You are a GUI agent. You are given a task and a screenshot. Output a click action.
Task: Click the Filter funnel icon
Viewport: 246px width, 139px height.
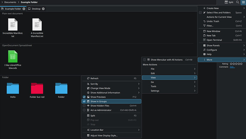[204, 26]
